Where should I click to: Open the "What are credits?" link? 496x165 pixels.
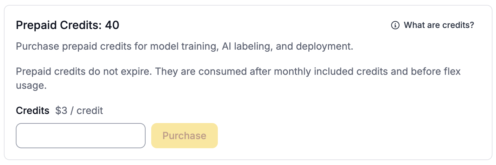(438, 25)
